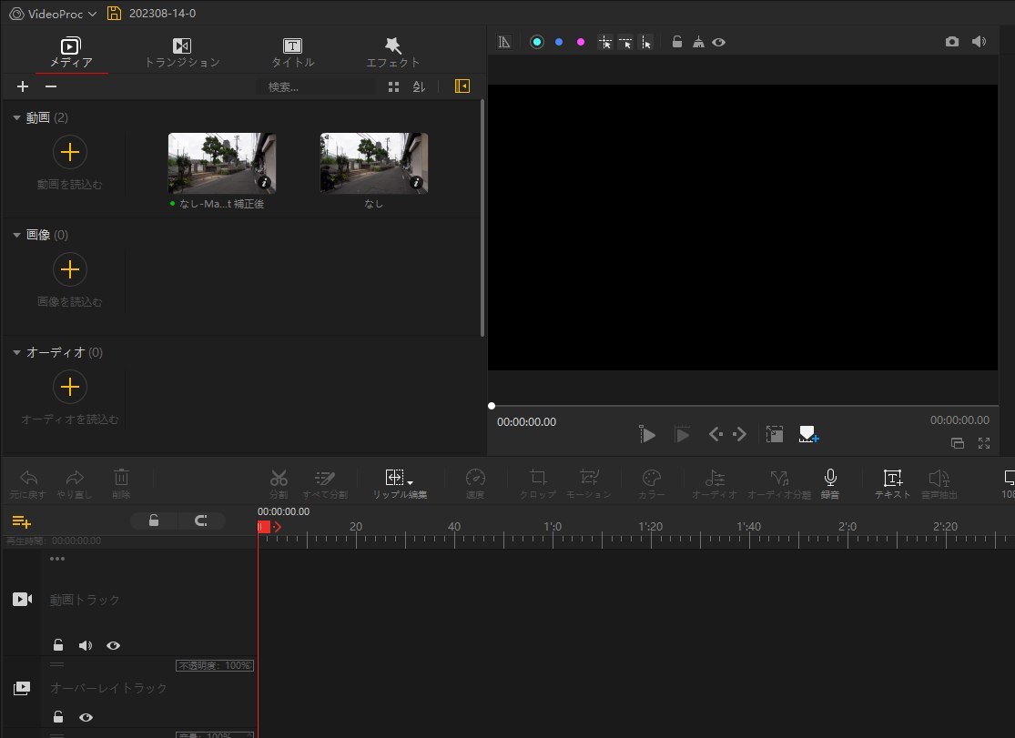
Task: Switch to the トランジション tab
Action: pyautogui.click(x=182, y=53)
